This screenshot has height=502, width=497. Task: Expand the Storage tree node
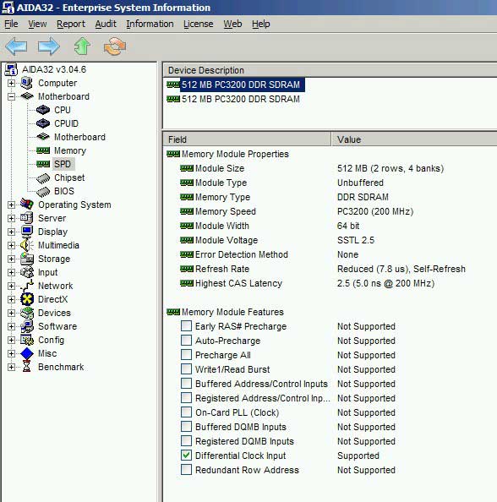11,259
